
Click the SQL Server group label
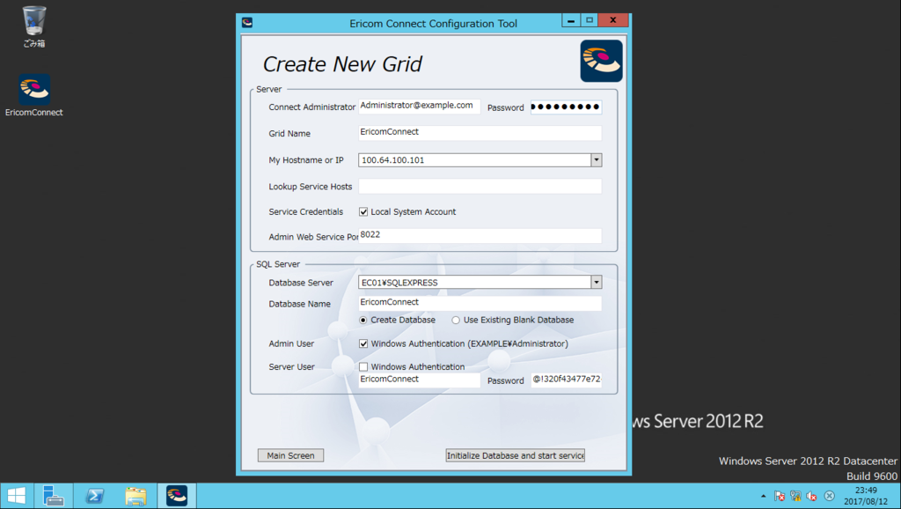(278, 264)
